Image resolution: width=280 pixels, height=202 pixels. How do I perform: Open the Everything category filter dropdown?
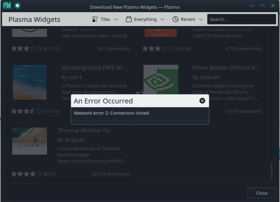[145, 19]
